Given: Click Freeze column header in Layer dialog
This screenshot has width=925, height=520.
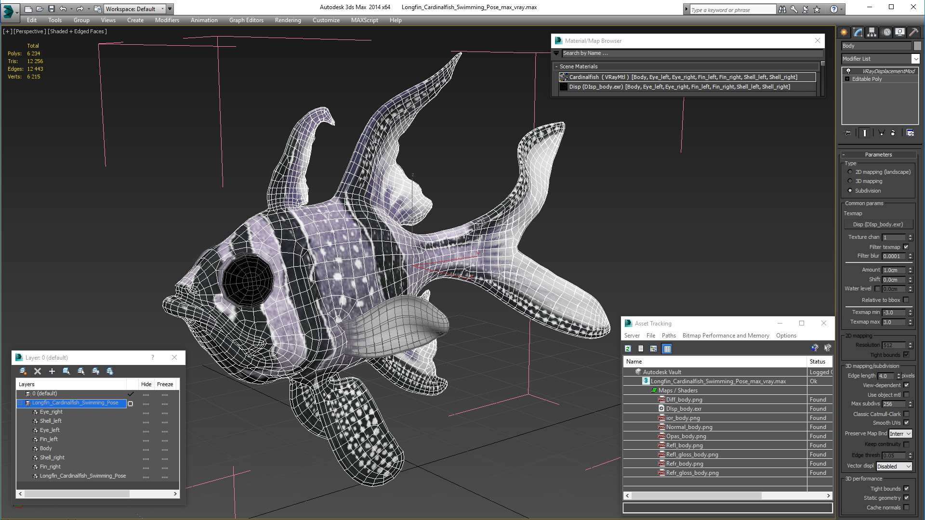Looking at the screenshot, I should coord(165,384).
